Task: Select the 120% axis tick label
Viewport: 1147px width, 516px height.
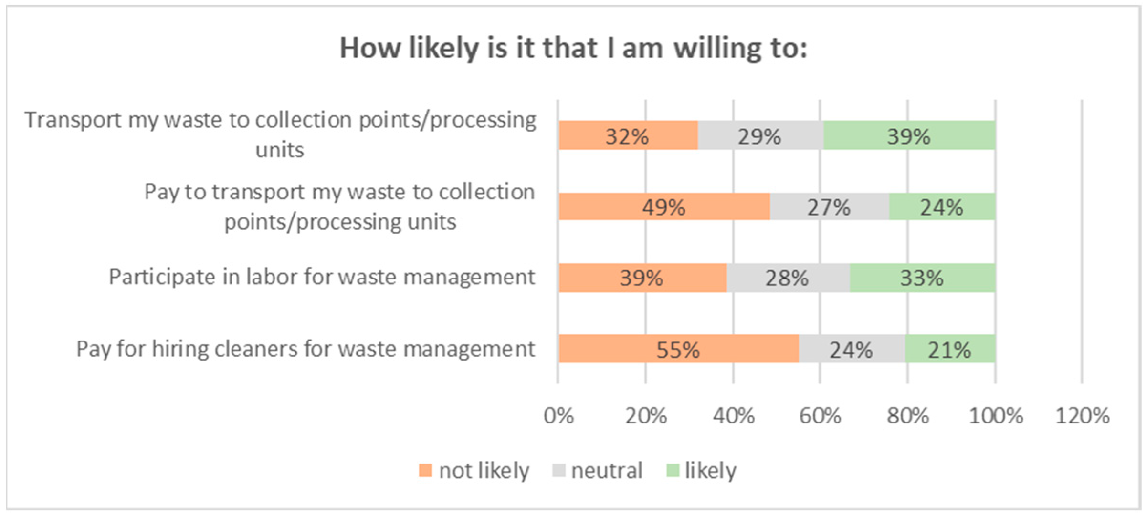Action: click(x=1083, y=416)
